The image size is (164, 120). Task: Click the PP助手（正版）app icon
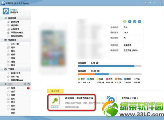pos(112,101)
